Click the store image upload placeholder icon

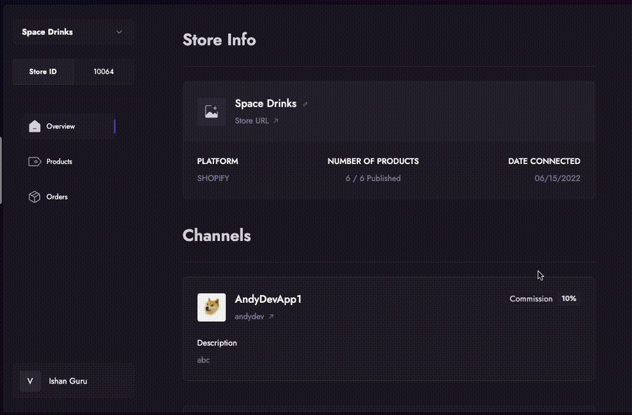tap(211, 111)
